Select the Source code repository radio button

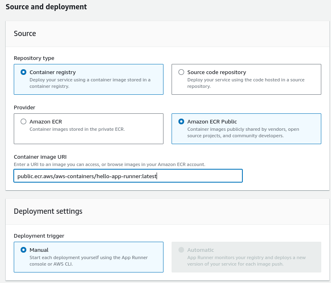coord(181,72)
